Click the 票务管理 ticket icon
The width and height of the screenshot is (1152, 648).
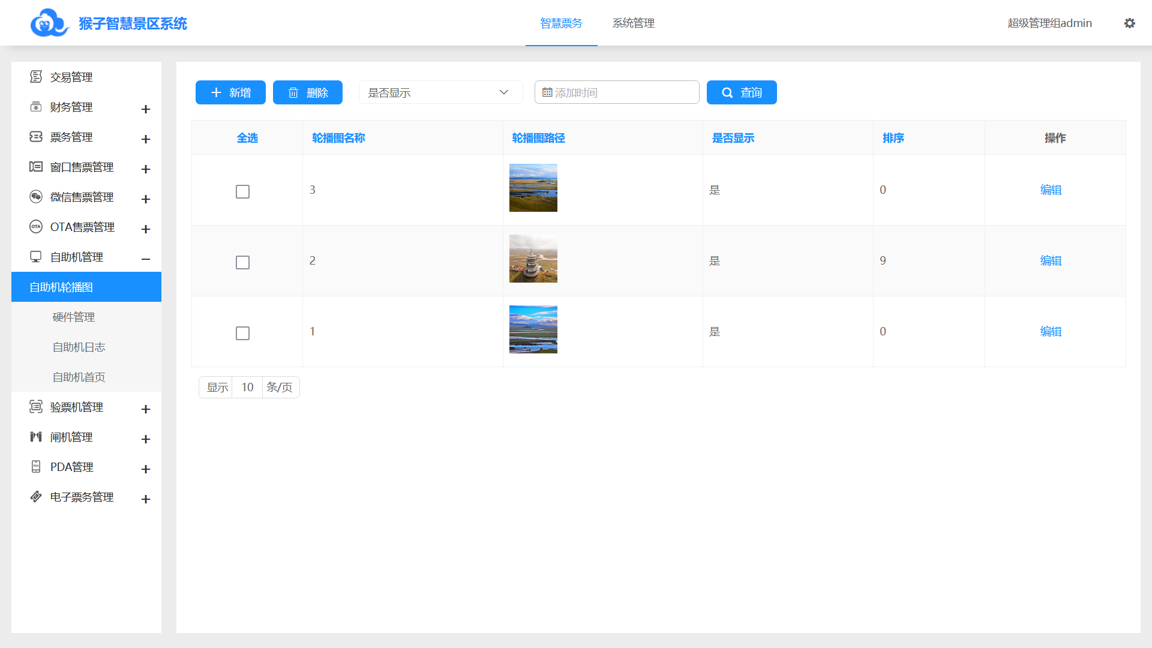pos(36,137)
